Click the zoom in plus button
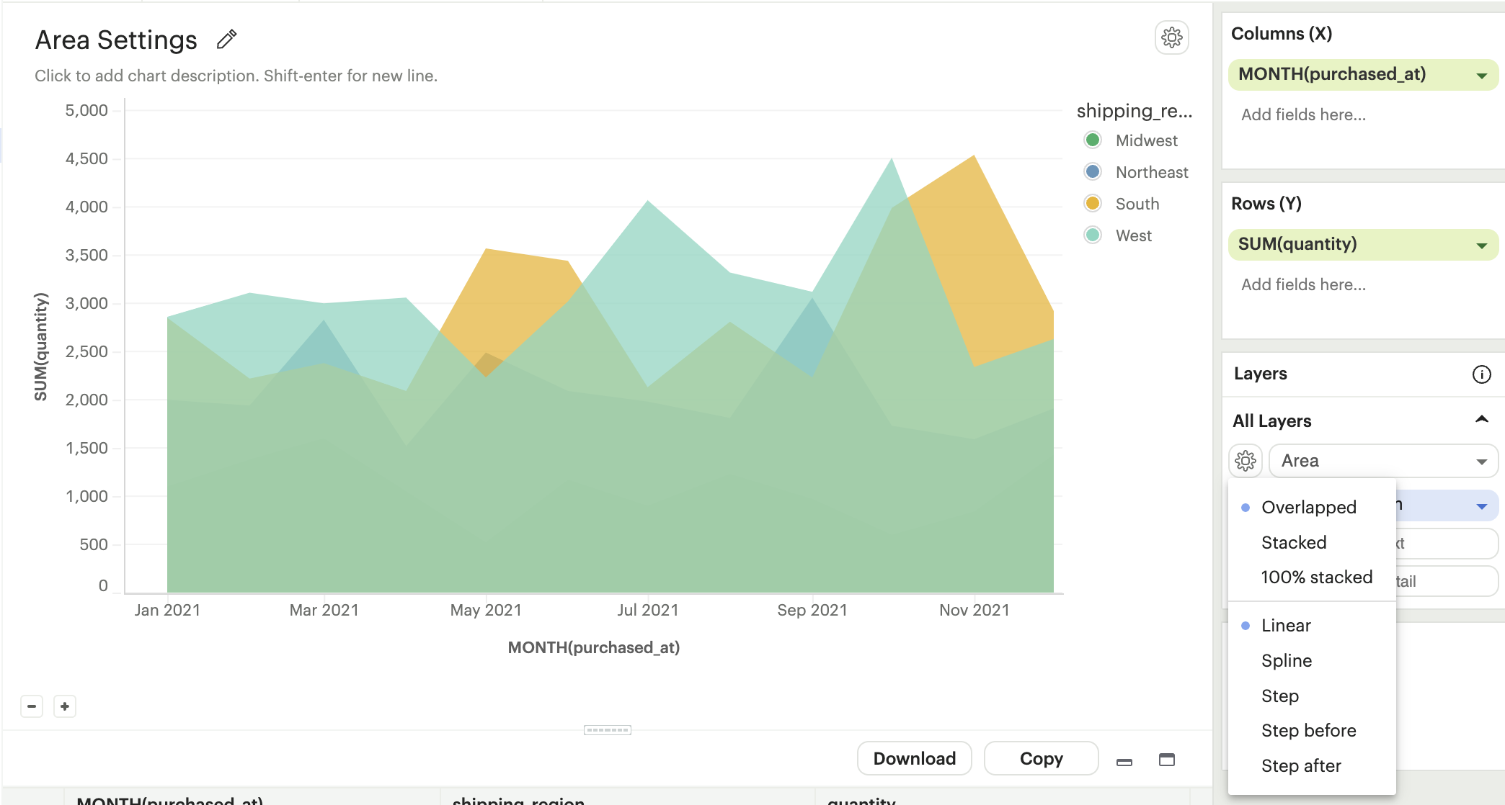The image size is (1505, 805). tap(65, 706)
